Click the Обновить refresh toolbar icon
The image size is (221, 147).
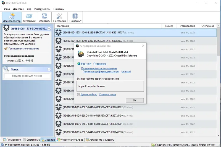click(44, 17)
